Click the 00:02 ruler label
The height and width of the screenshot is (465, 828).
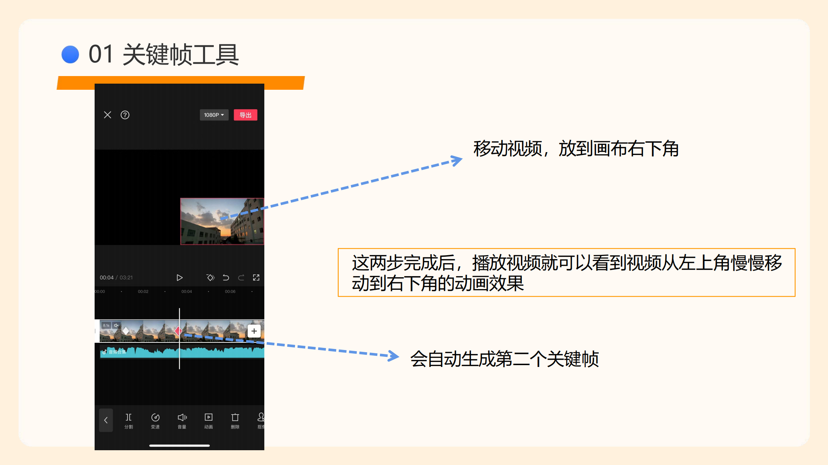point(143,292)
